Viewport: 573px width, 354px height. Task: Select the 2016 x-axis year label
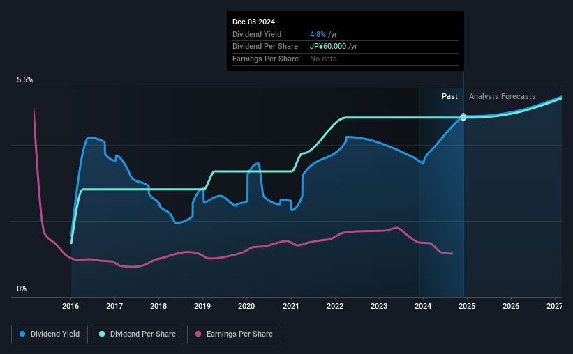point(71,306)
